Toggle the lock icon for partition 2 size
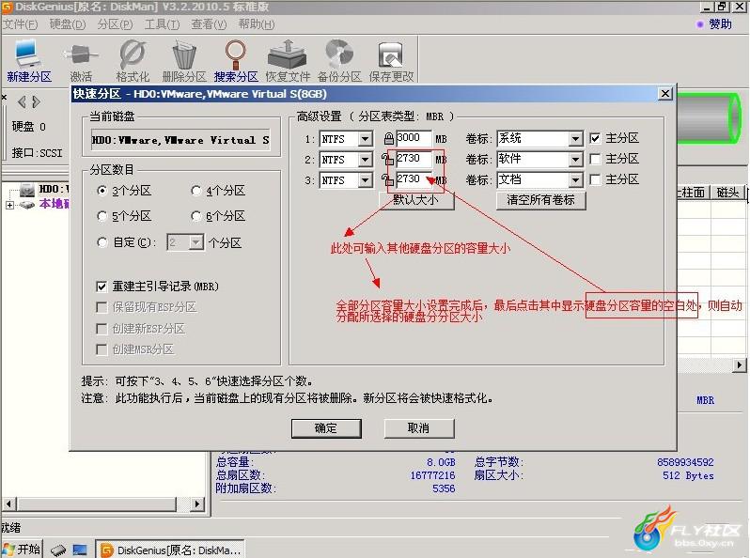This screenshot has height=558, width=750. pos(387,159)
